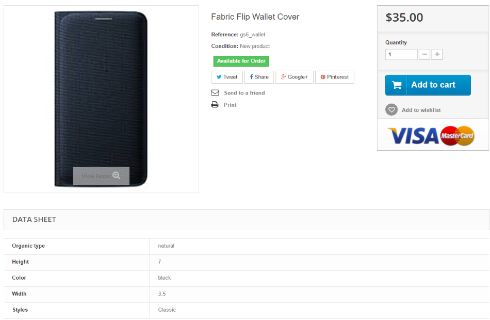Click the Visa MasterCard payment logo

coord(431,136)
